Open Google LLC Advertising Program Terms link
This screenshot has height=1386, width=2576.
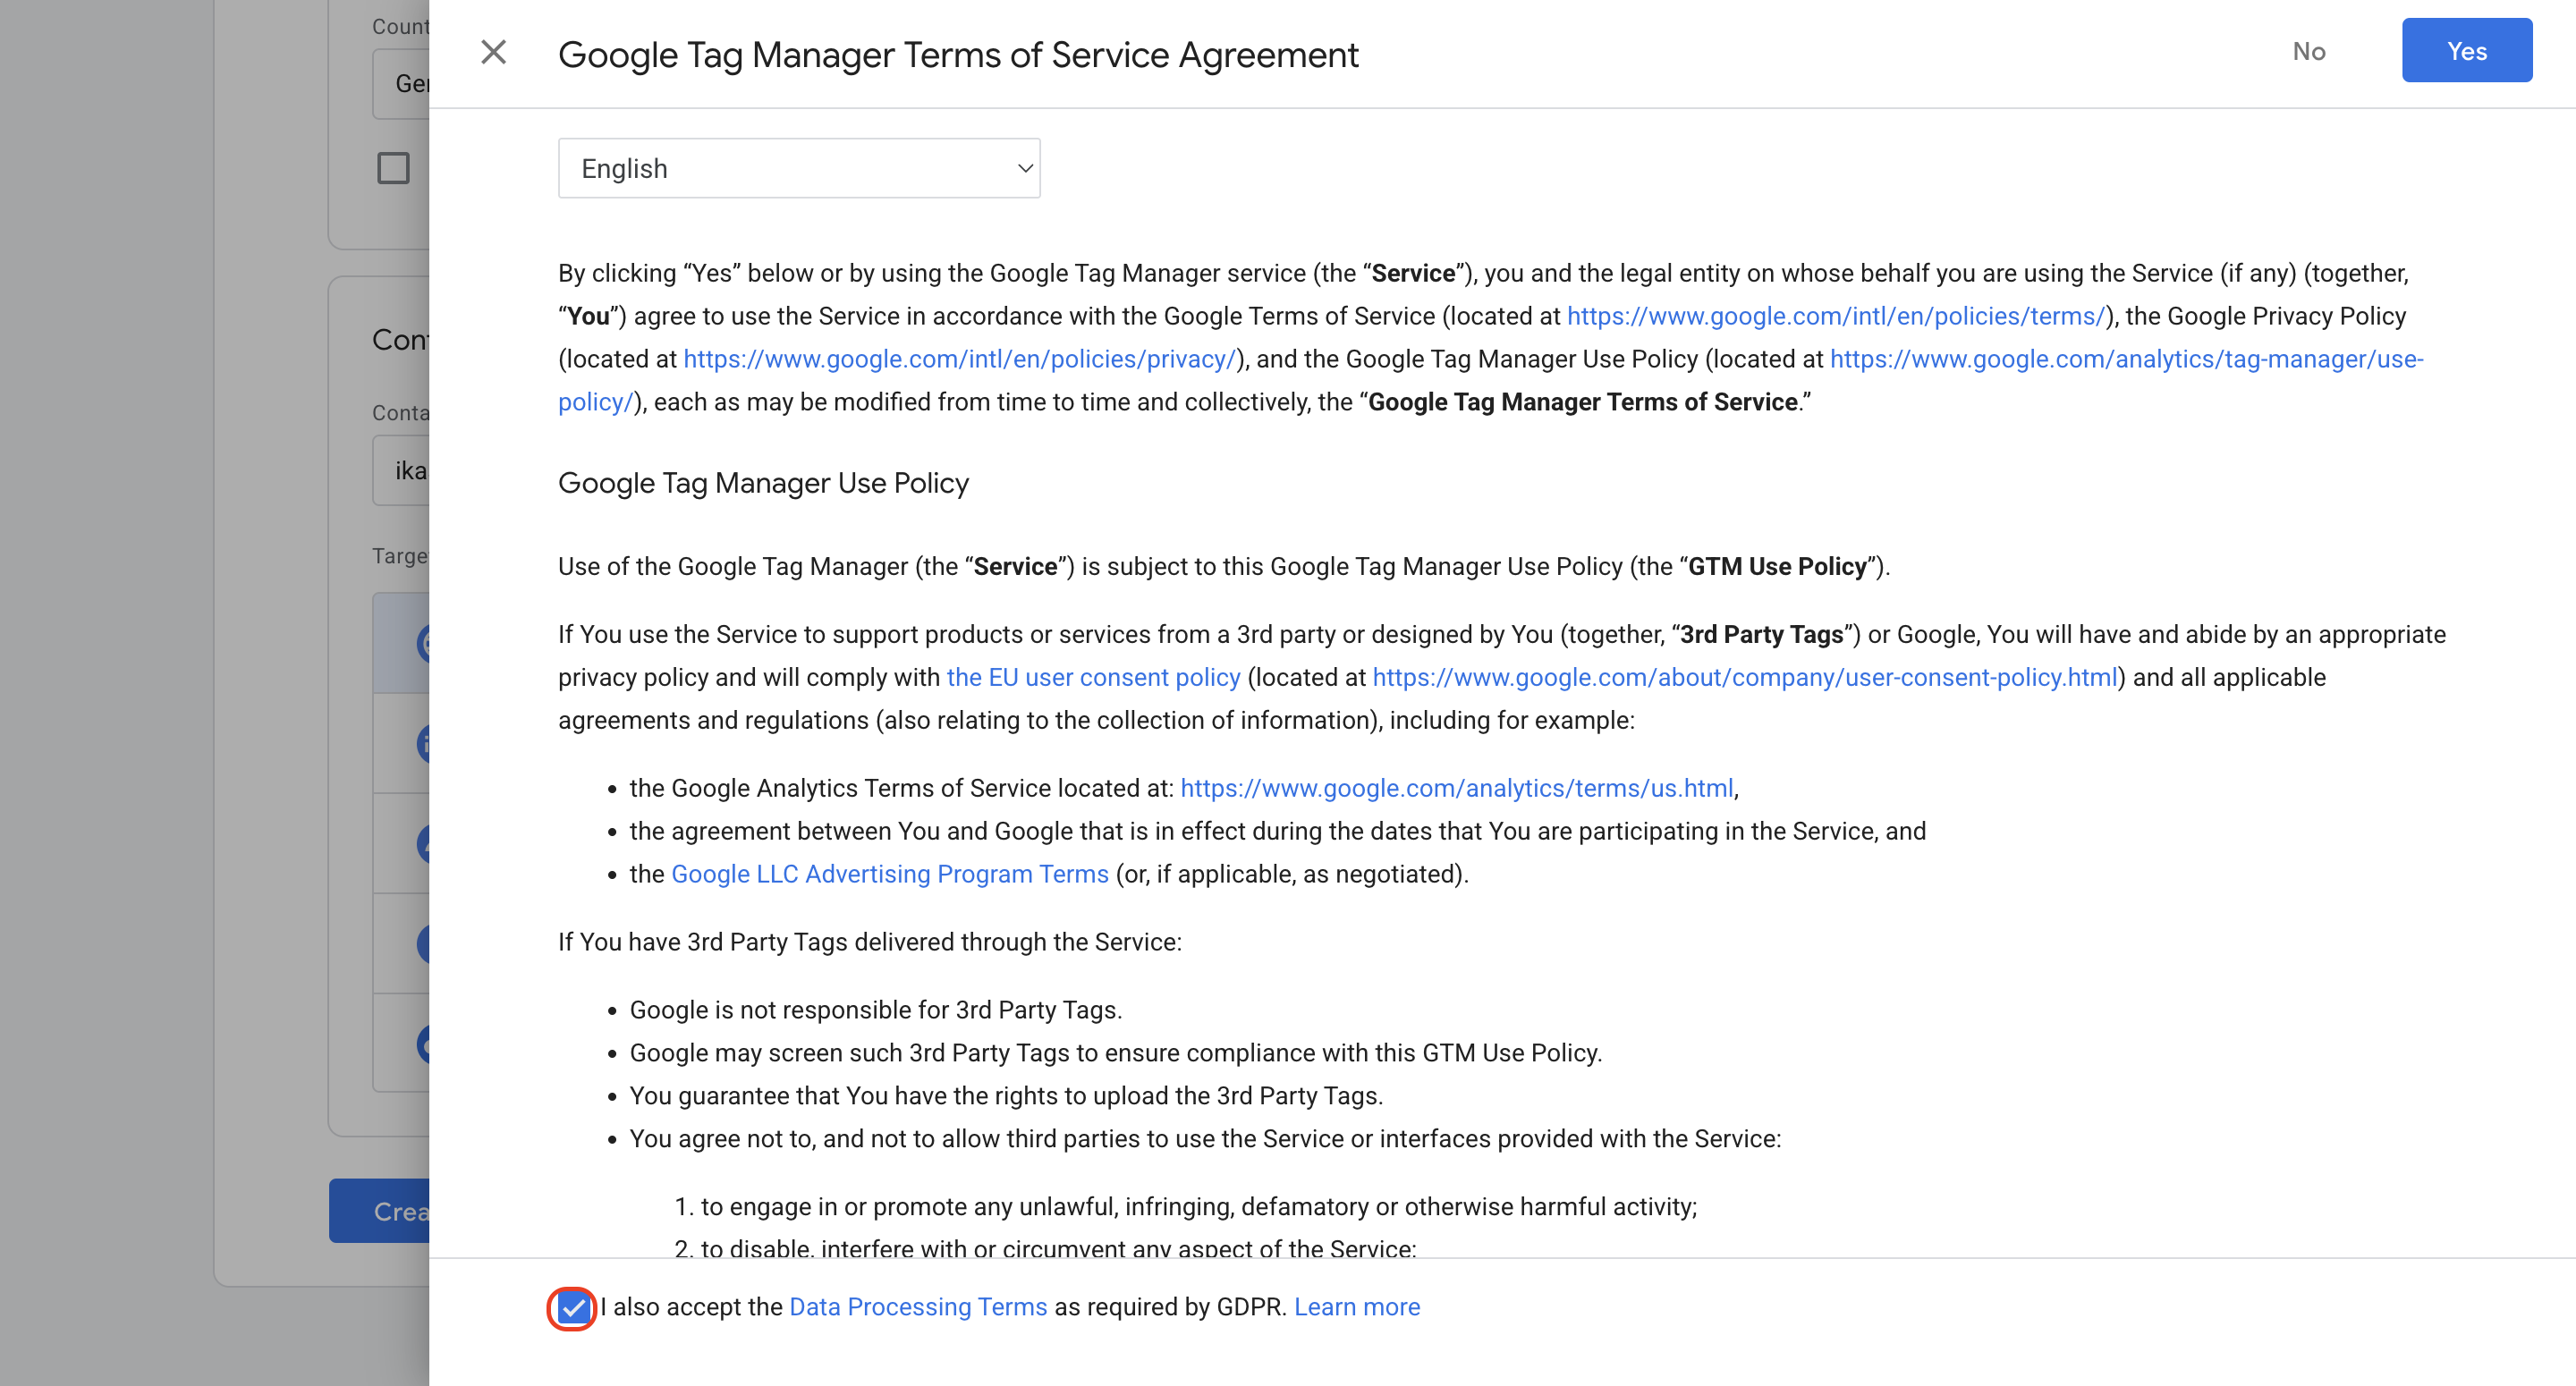point(889,874)
